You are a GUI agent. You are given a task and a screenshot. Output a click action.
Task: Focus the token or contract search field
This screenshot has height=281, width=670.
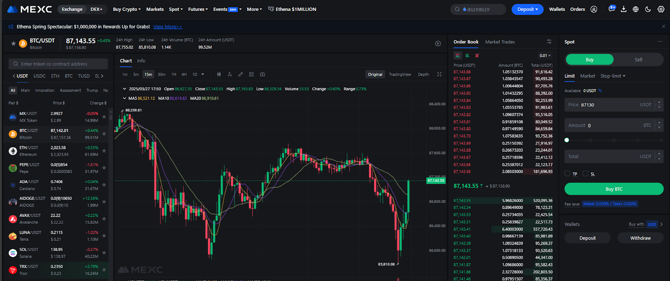58,64
